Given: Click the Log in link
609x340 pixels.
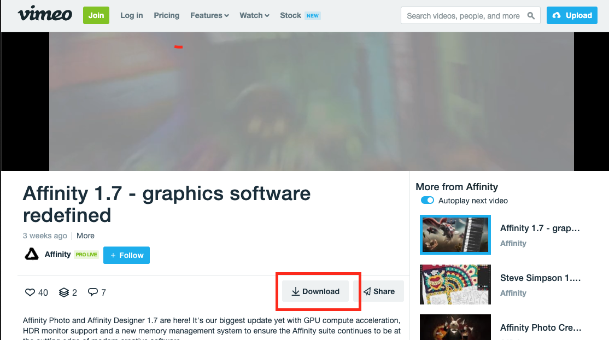Looking at the screenshot, I should pos(132,15).
